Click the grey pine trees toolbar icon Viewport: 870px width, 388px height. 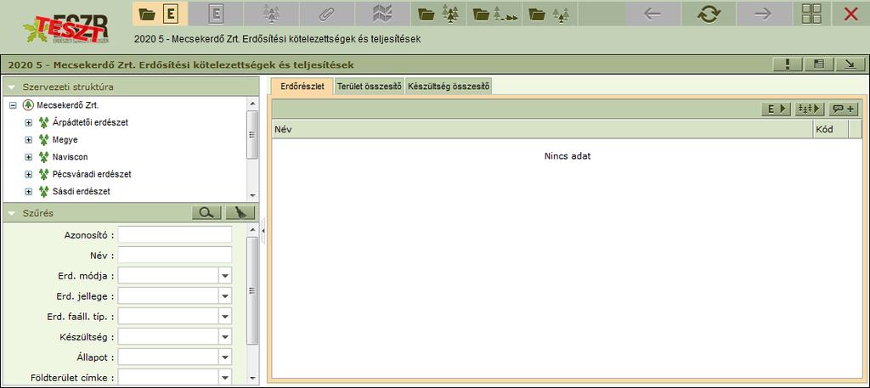click(x=271, y=14)
